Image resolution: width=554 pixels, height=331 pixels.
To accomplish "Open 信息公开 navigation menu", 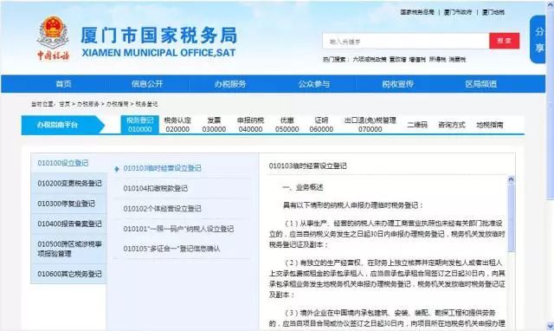I will point(147,84).
